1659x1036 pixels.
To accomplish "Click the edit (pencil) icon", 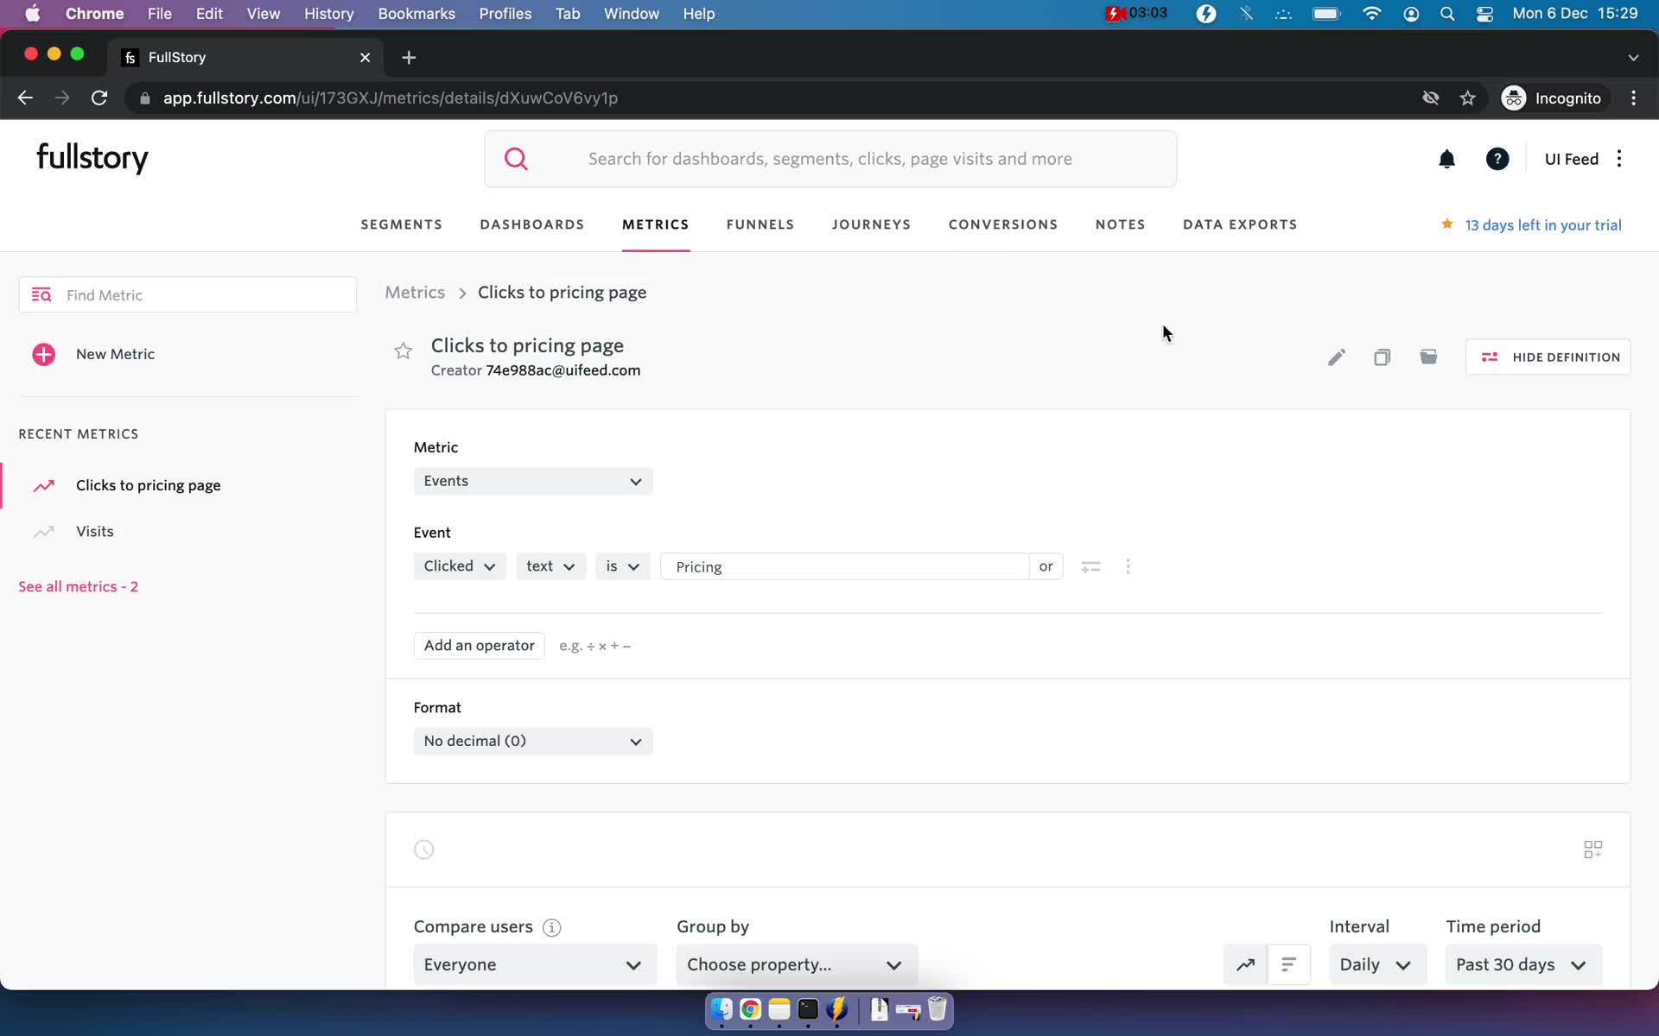I will pos(1337,358).
